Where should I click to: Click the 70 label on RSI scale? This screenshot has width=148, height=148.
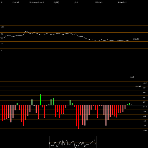[2, 34]
